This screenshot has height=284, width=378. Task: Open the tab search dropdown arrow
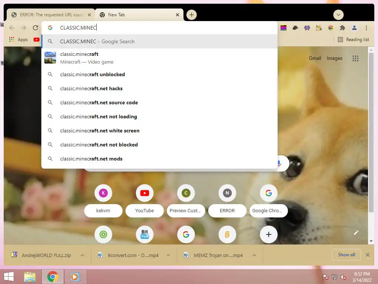click(338, 15)
